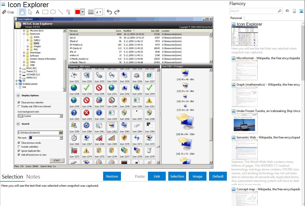This screenshot has height=206, width=305.
Task: Select Icon 2352 question mark icon
Action: (x=74, y=115)
